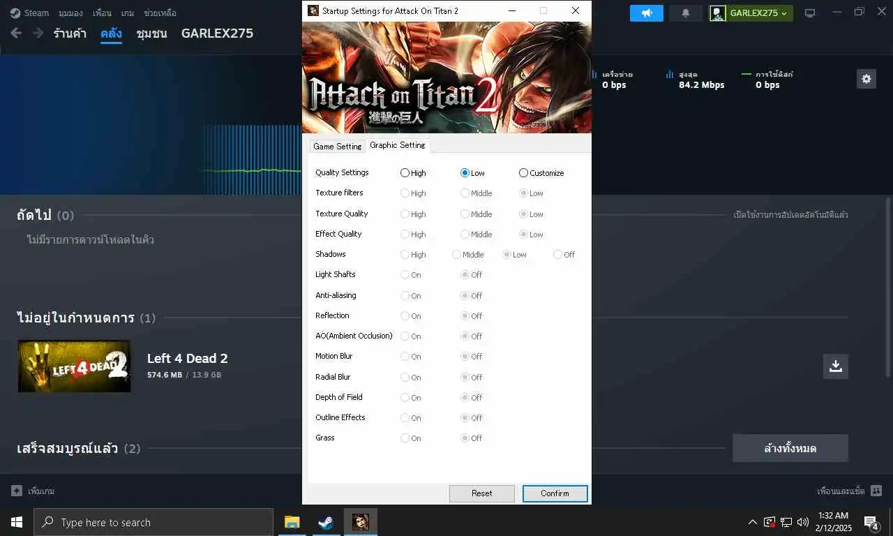
Task: Enable Reflection On option
Action: (410, 316)
